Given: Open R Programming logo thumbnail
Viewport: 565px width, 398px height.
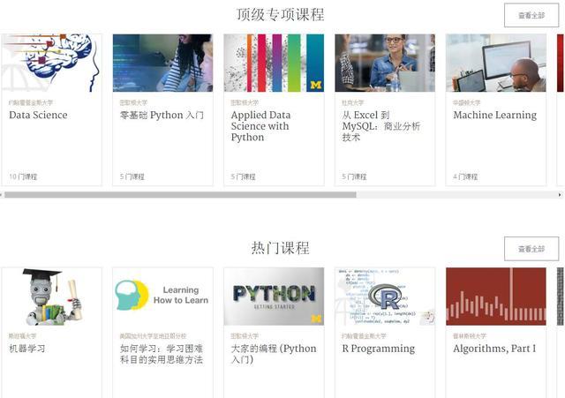Looking at the screenshot, I should click(x=385, y=297).
